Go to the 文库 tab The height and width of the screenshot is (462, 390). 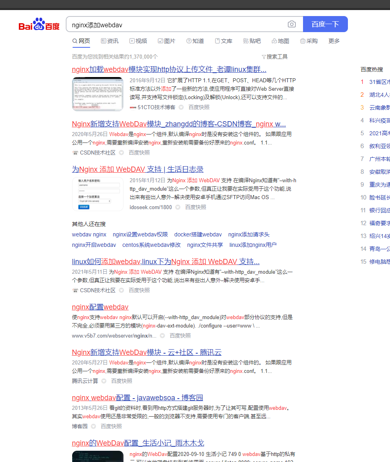[x=224, y=41]
